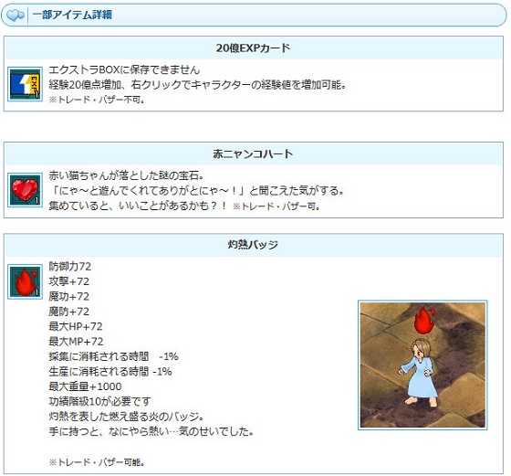Click the 最大重量+1000 stat line

(85, 386)
